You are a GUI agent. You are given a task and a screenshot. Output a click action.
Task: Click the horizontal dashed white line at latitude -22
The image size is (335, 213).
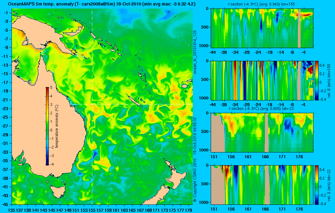(132, 104)
